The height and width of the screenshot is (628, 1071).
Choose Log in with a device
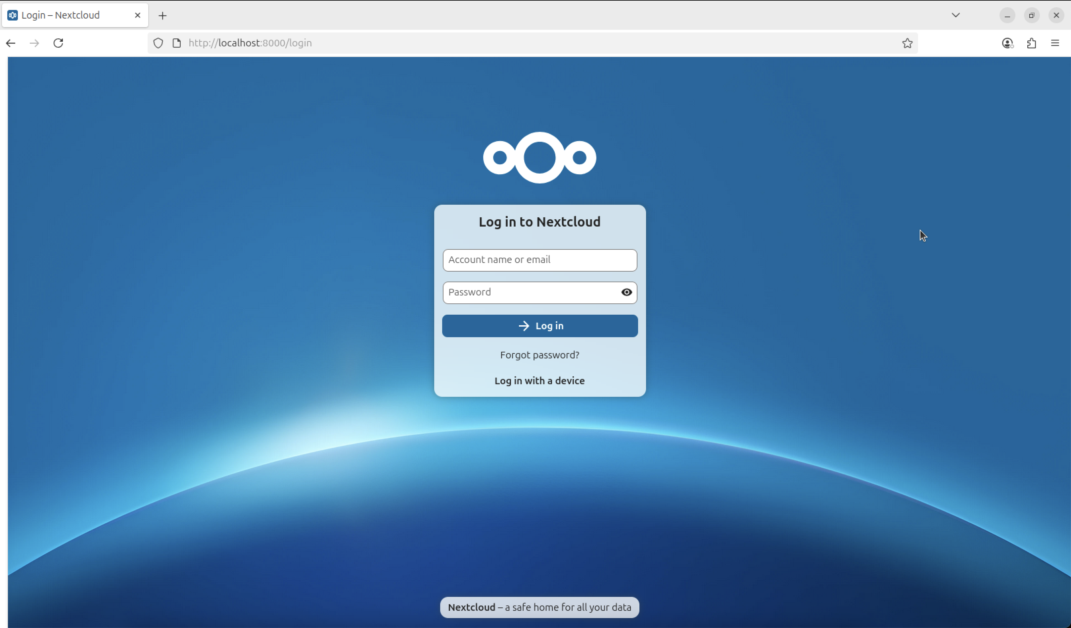(540, 381)
